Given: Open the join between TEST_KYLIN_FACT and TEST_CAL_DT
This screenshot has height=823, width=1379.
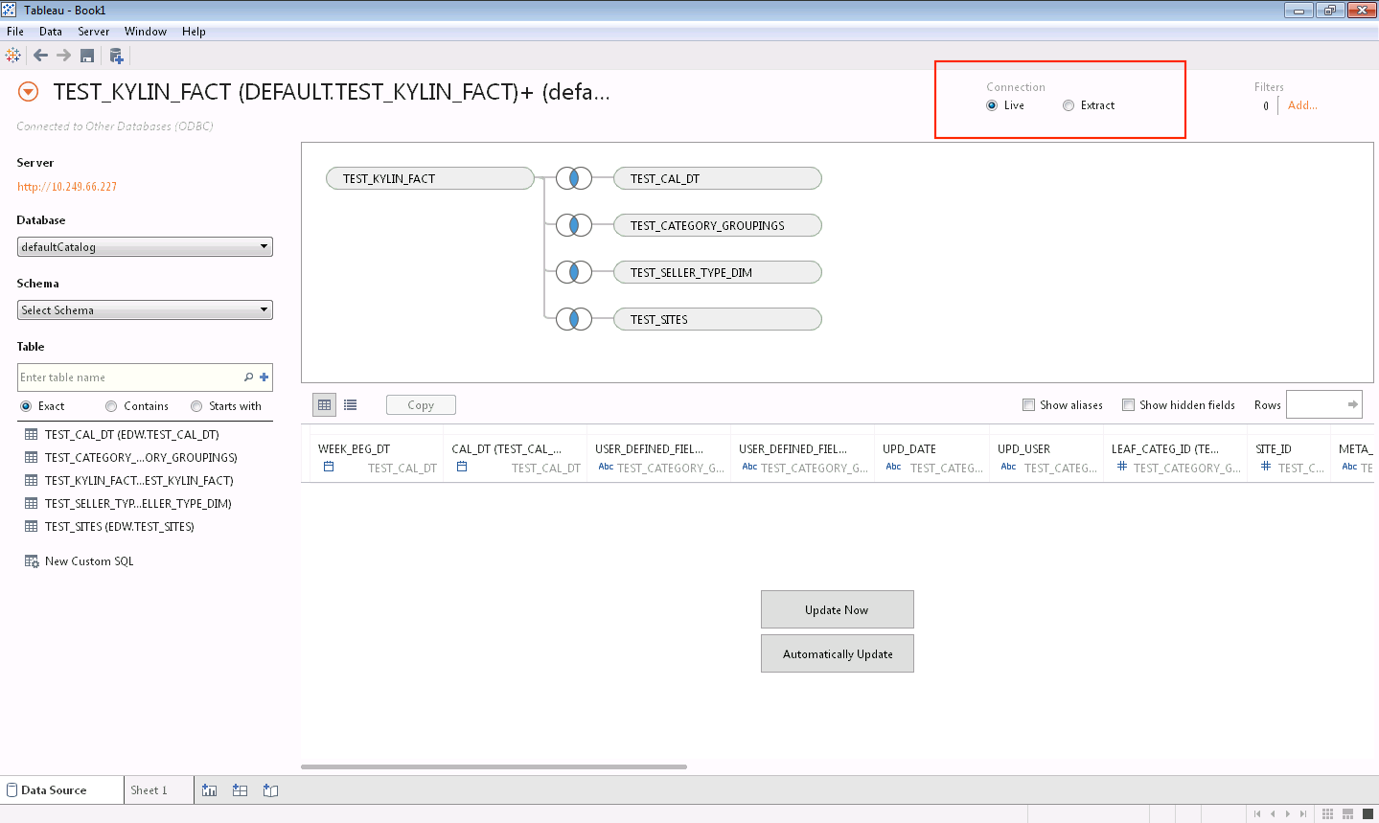Looking at the screenshot, I should 574,178.
